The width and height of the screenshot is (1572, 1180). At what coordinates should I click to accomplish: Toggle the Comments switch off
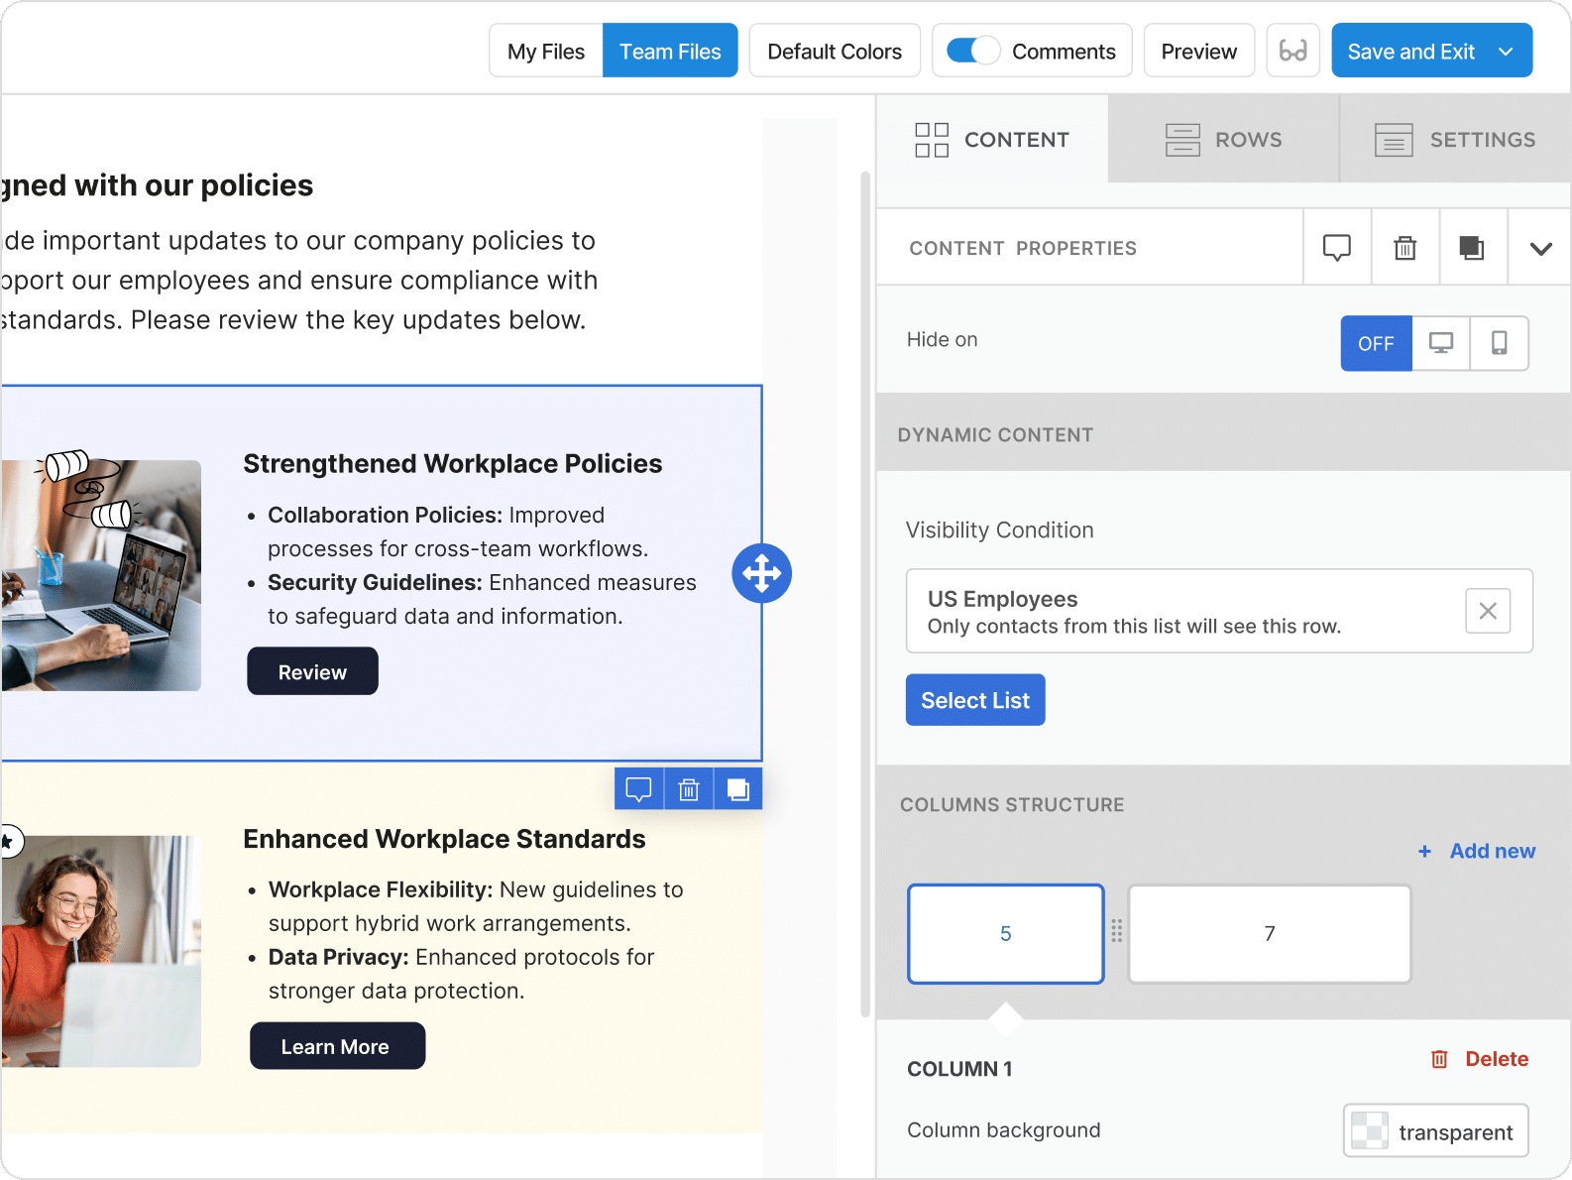(972, 51)
